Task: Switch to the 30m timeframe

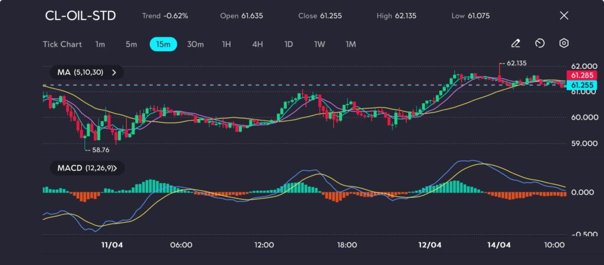Action: click(x=195, y=44)
